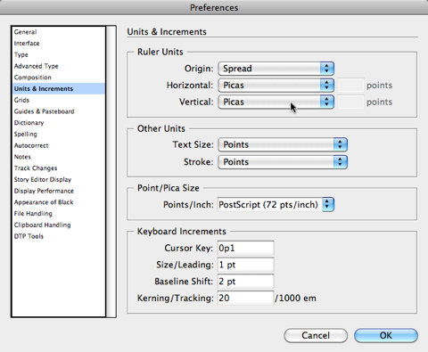Image resolution: width=428 pixels, height=352 pixels.
Task: Open Horizontal ruler units dropdown
Action: pyautogui.click(x=276, y=86)
